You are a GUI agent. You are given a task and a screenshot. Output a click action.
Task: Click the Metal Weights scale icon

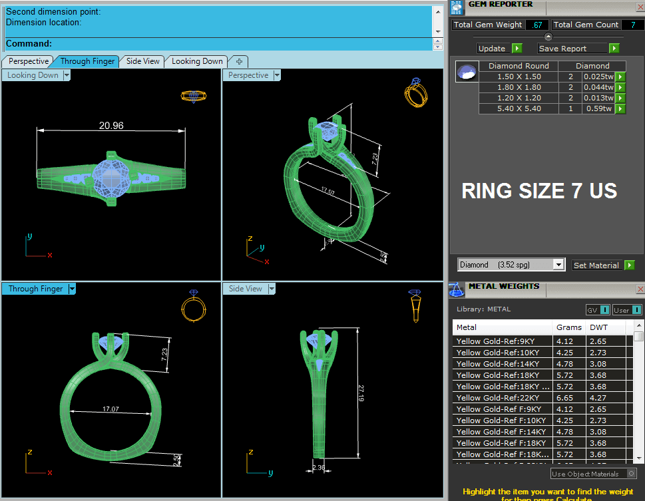(x=457, y=289)
